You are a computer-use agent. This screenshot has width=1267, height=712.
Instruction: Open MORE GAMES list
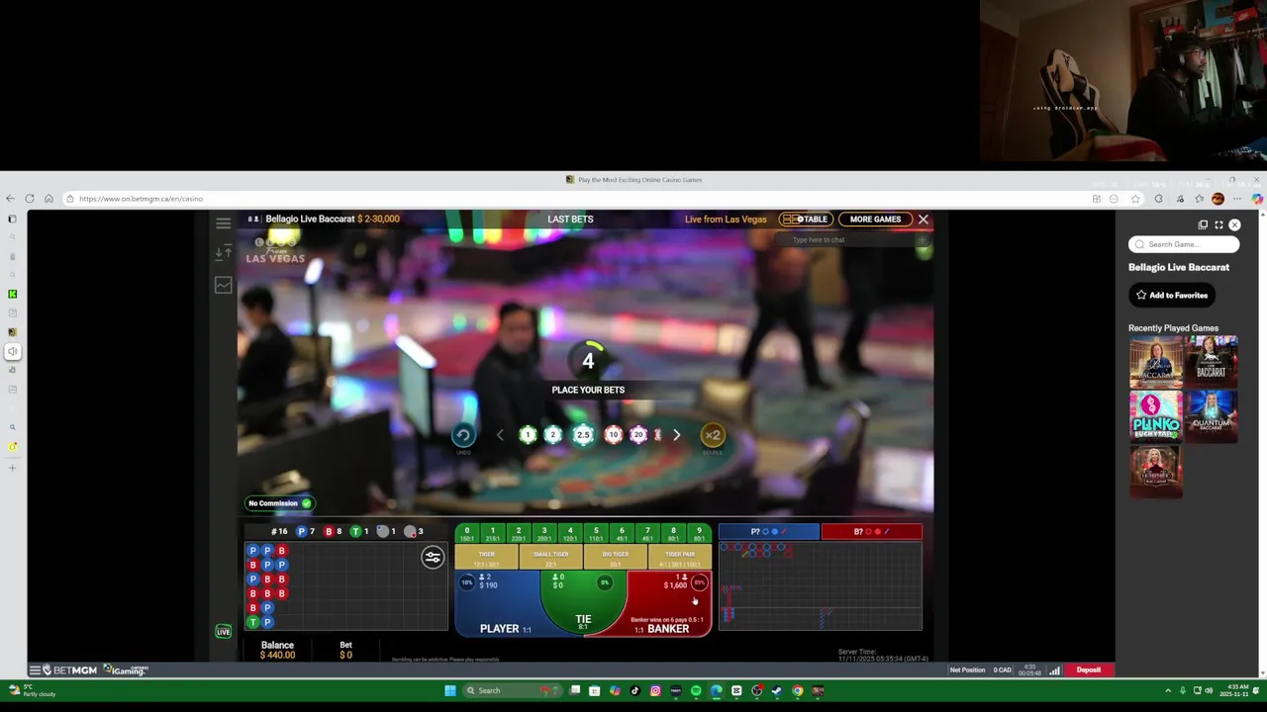tap(875, 220)
